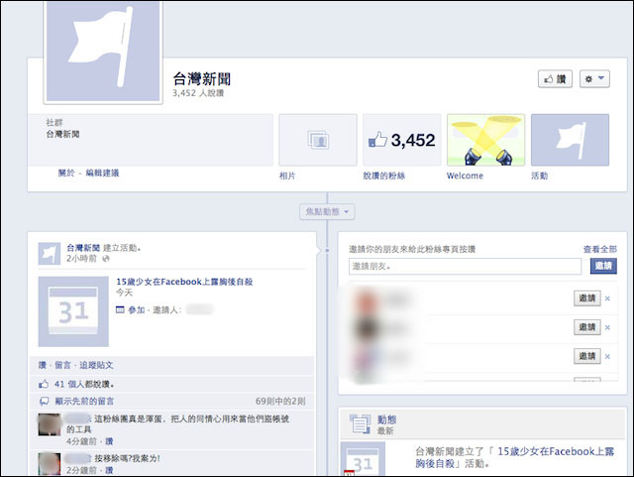The height and width of the screenshot is (477, 634).
Task: Like the comment posted 4分鐘前
Action: click(109, 441)
